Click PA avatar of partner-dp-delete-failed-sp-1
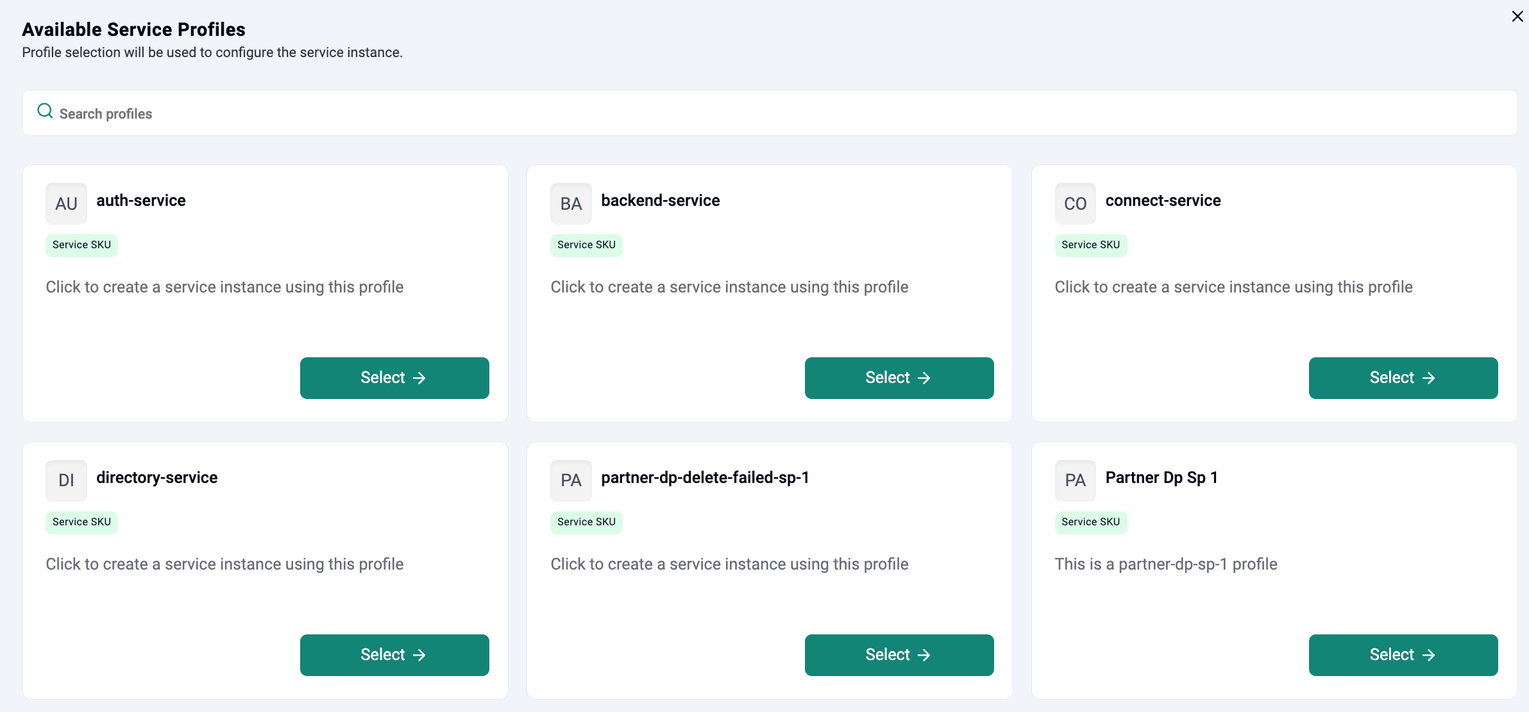 coord(571,480)
